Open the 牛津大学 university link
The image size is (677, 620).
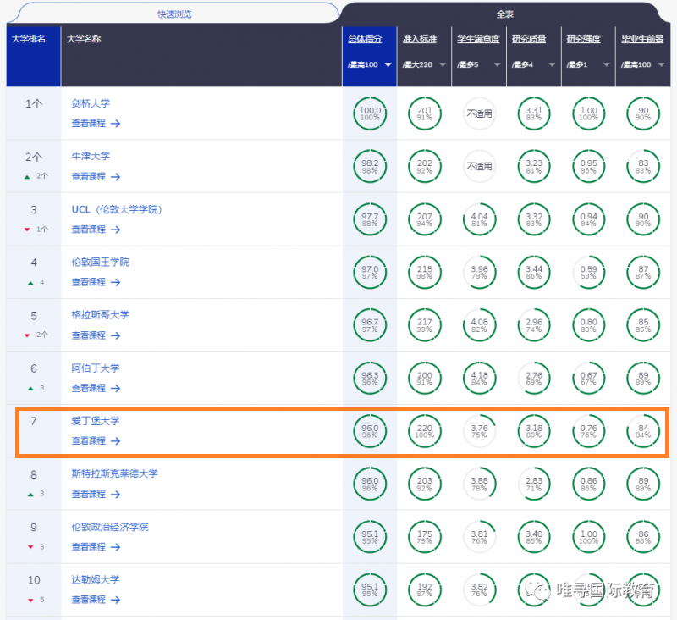point(91,156)
